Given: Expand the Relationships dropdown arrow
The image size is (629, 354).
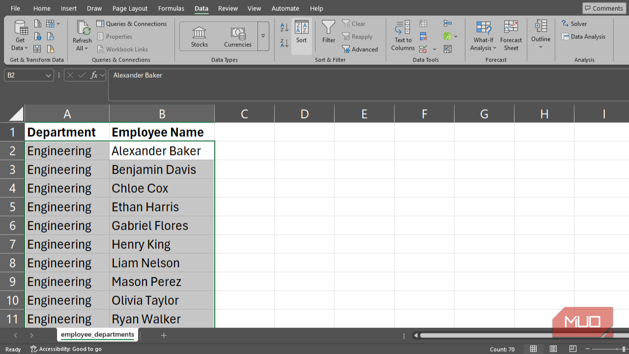Looking at the screenshot, I should [456, 36].
